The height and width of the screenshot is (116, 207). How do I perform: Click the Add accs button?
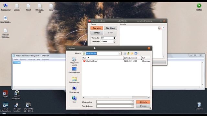click(x=97, y=28)
